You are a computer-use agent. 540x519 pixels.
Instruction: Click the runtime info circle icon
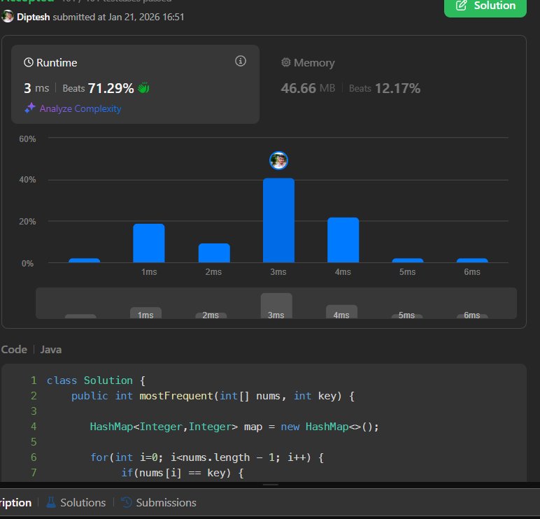[x=241, y=62]
